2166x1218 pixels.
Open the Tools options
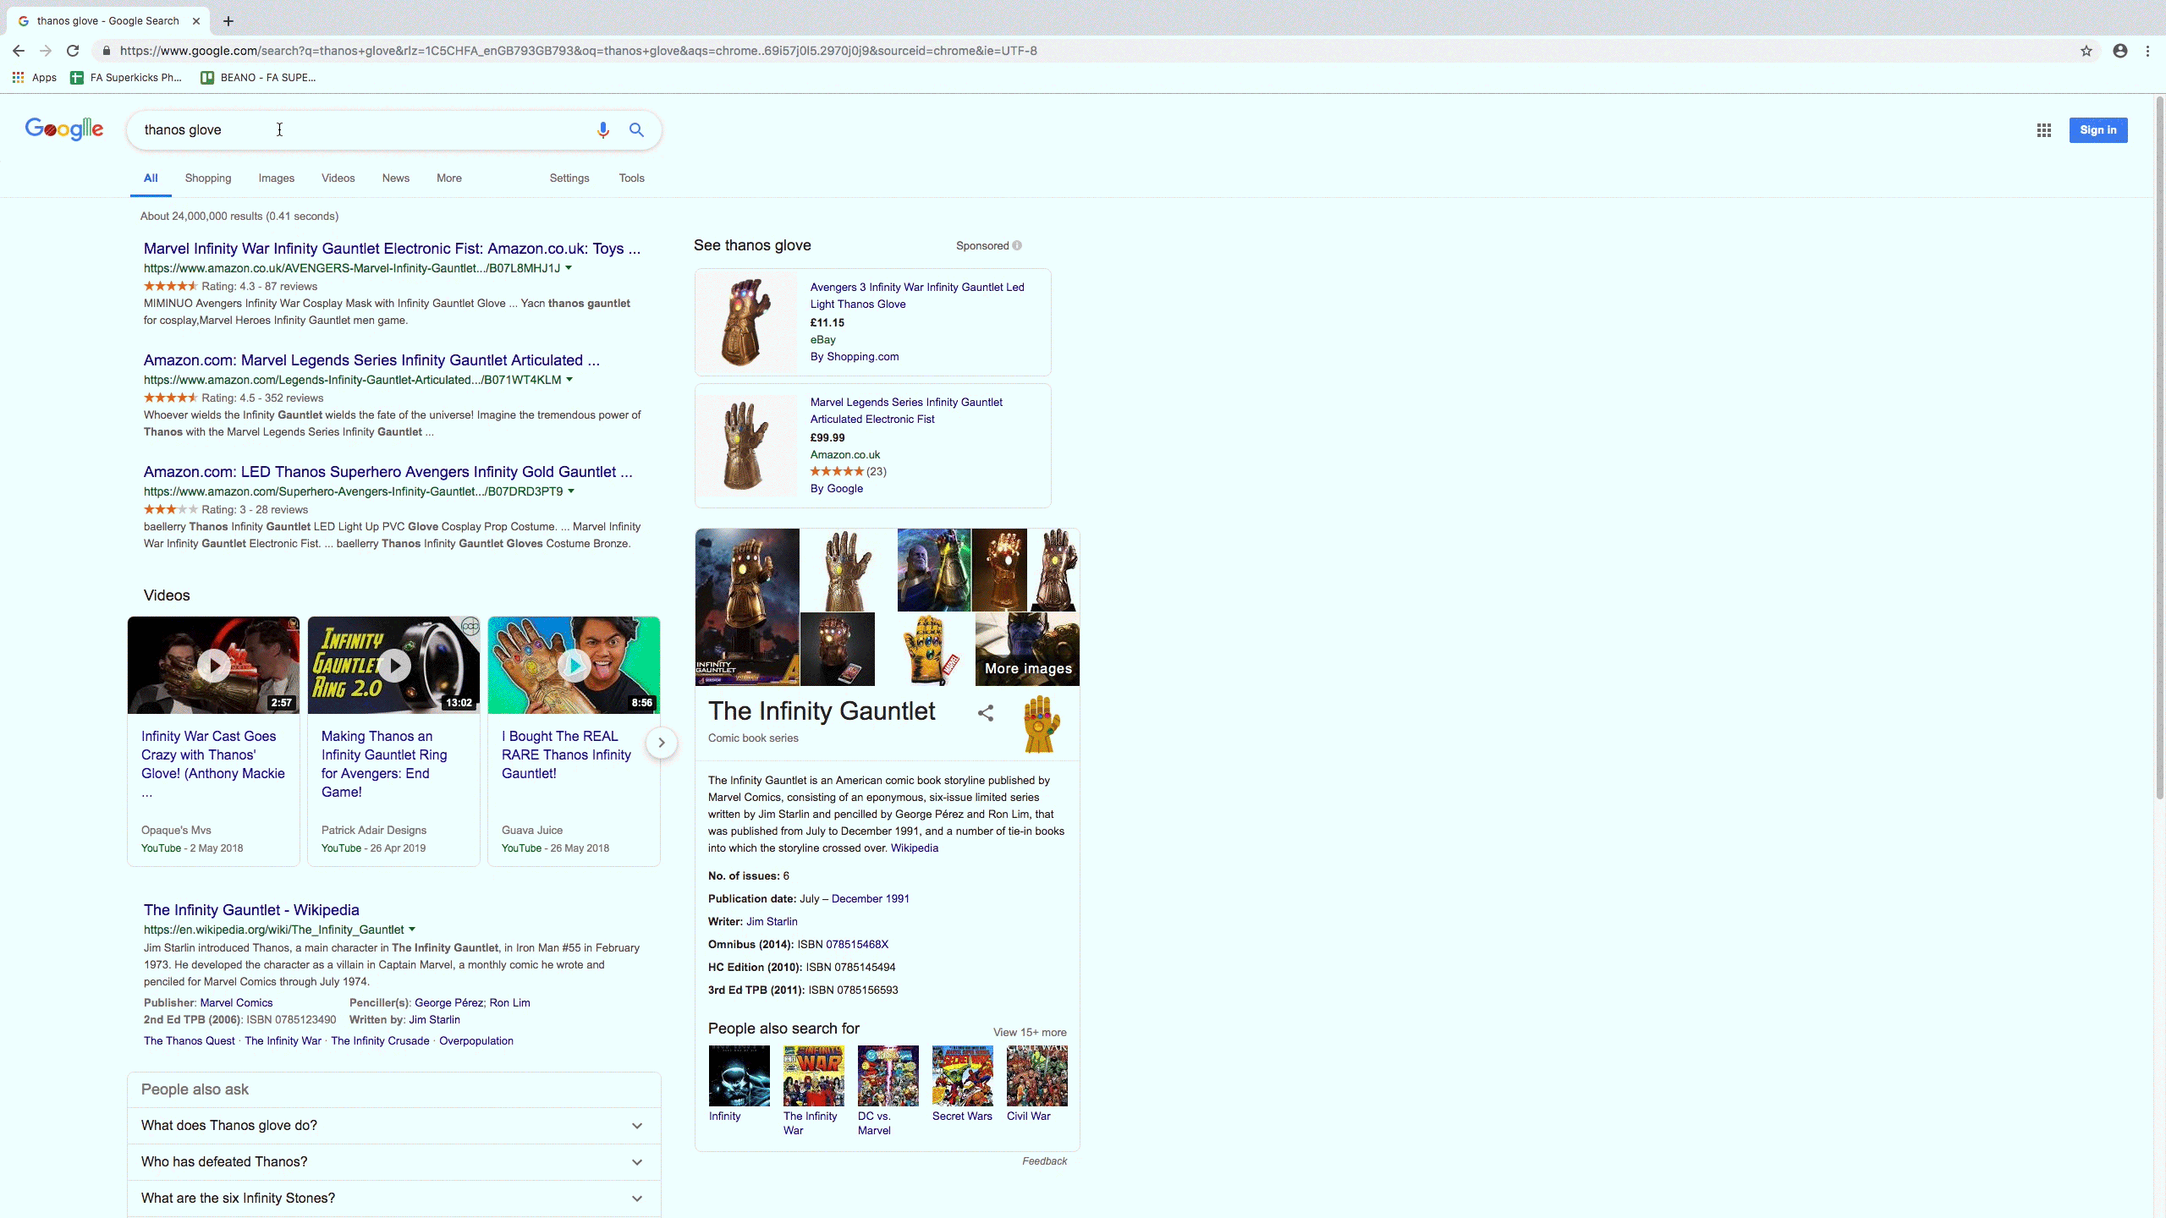[631, 178]
